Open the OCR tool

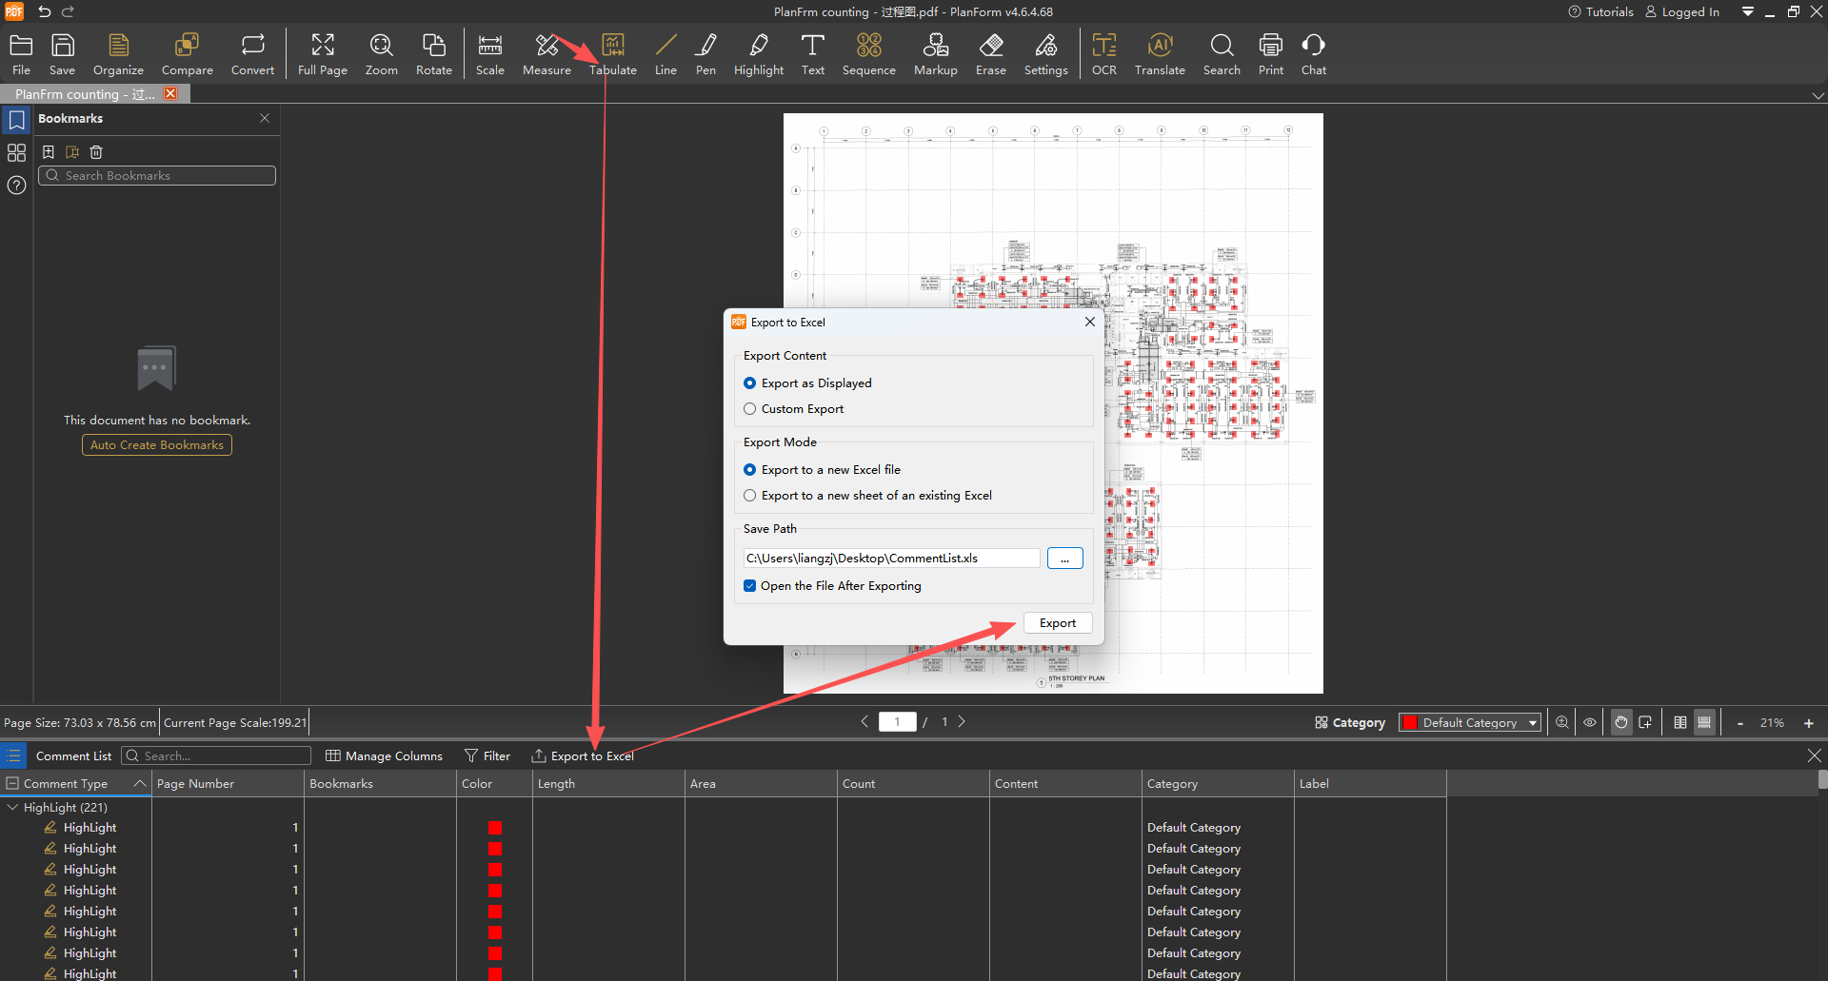tap(1103, 54)
